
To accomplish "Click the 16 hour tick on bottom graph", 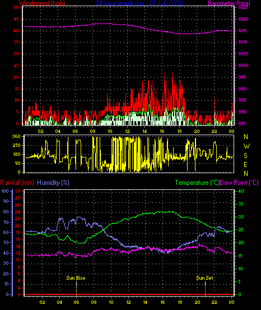I will point(162,302).
